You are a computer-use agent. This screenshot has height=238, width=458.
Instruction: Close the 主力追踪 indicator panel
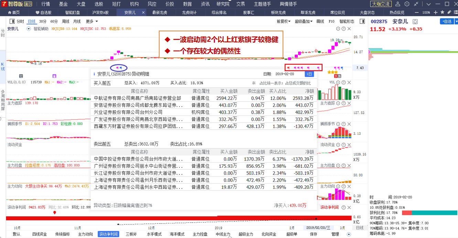click(349, 103)
